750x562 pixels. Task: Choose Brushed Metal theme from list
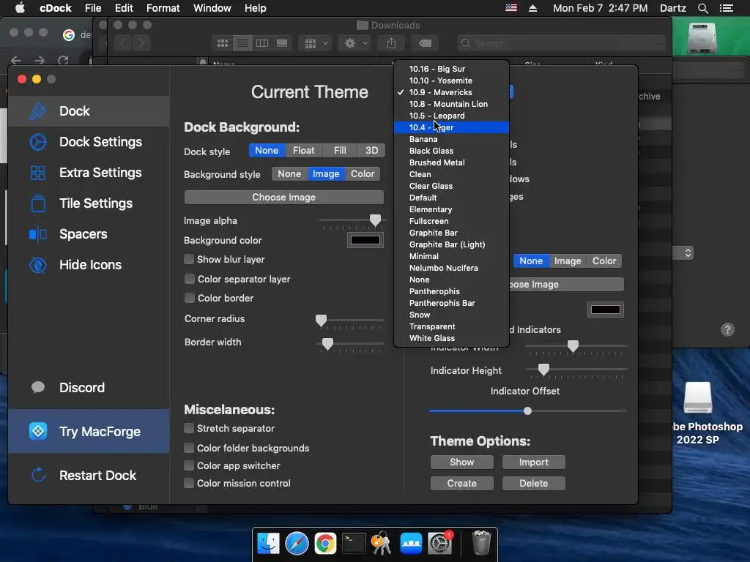coord(451,162)
